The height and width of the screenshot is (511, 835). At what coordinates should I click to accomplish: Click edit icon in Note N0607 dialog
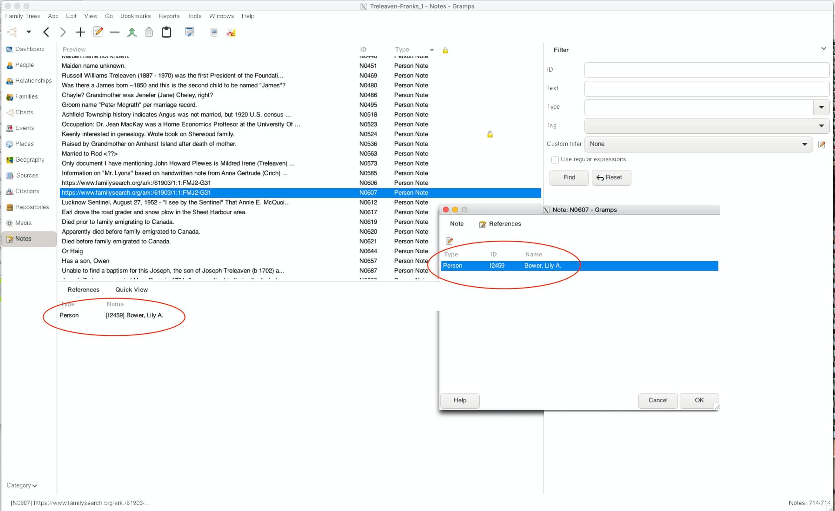pos(449,241)
